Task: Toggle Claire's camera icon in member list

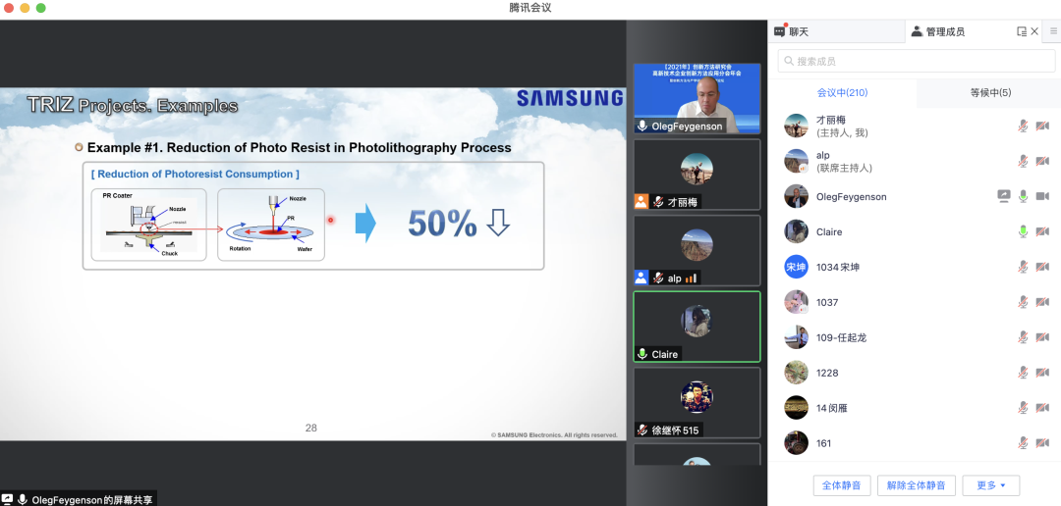Action: (x=1042, y=231)
